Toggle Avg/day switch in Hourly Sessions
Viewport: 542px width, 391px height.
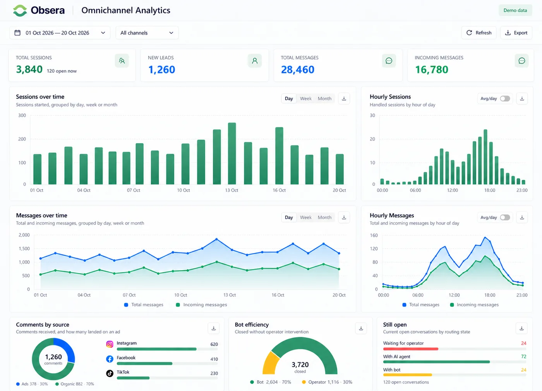505,99
